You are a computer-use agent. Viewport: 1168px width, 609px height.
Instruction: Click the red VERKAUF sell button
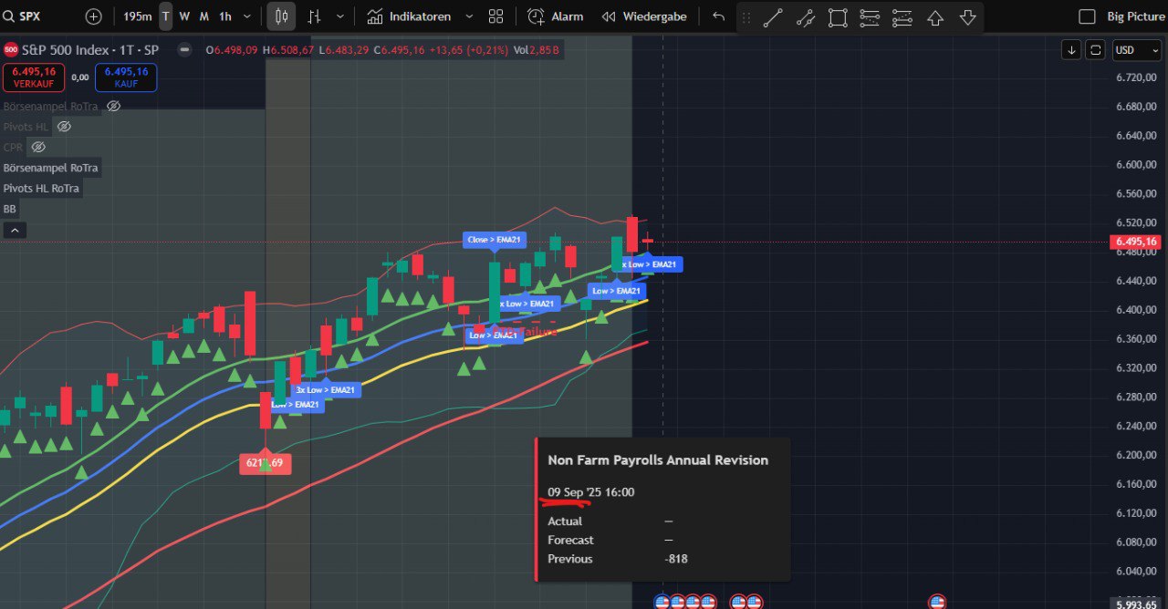click(x=34, y=77)
